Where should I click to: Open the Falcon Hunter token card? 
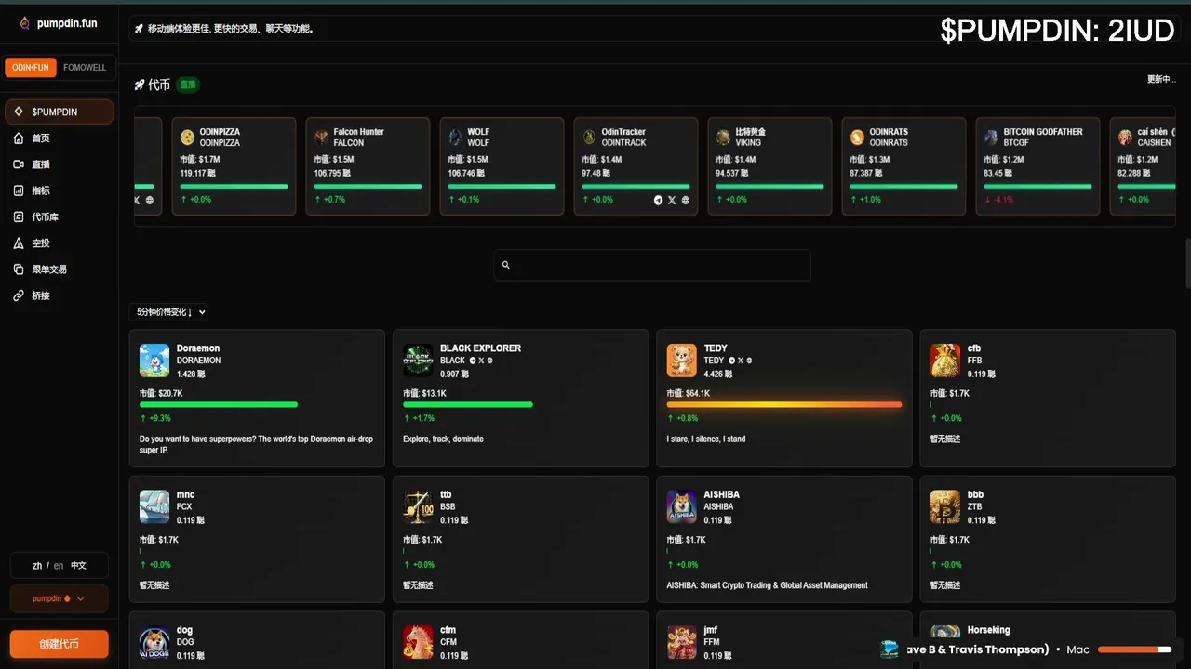(x=368, y=166)
